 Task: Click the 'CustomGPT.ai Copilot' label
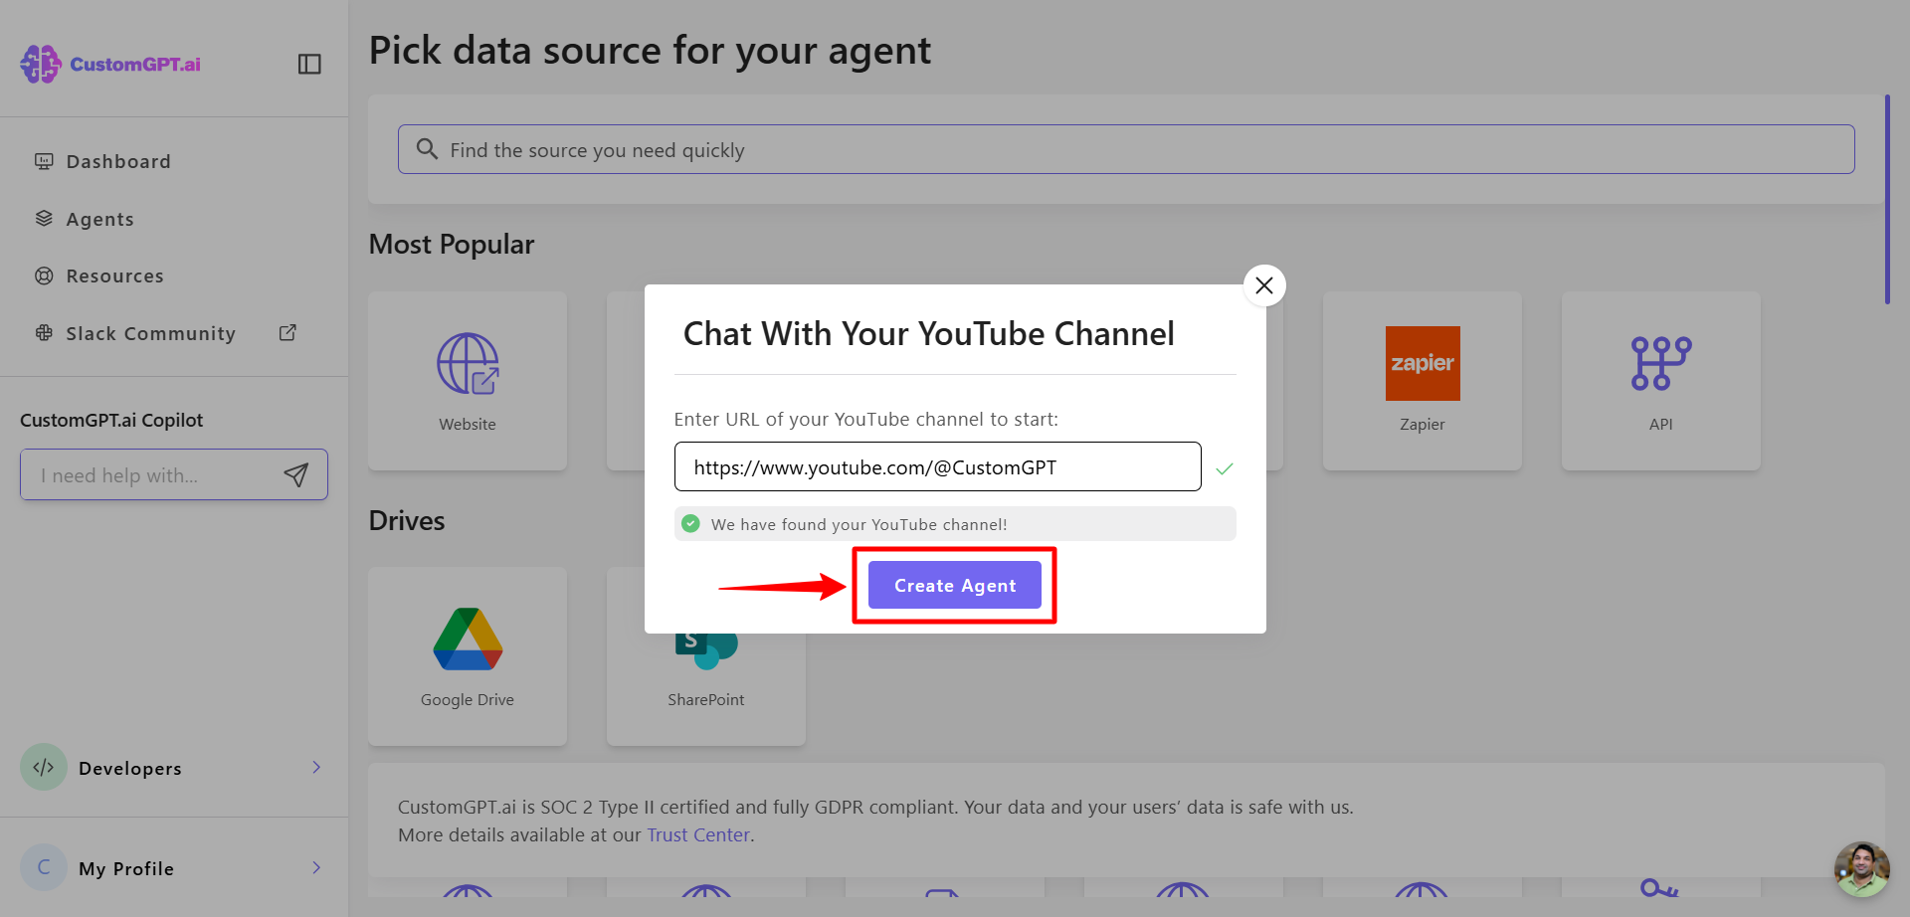[111, 420]
